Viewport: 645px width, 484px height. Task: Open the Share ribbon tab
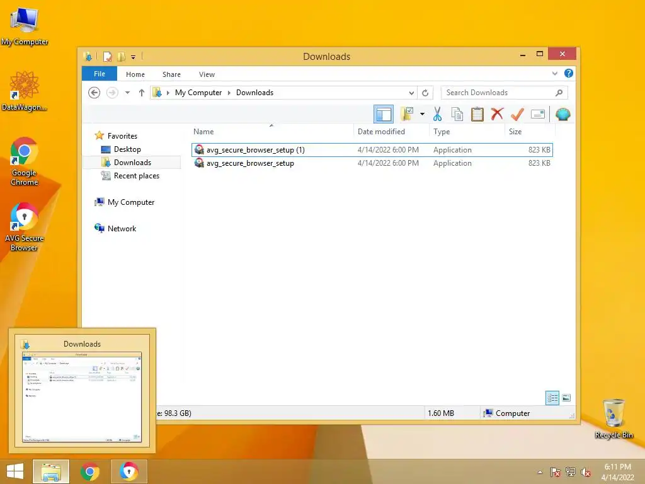pos(171,74)
